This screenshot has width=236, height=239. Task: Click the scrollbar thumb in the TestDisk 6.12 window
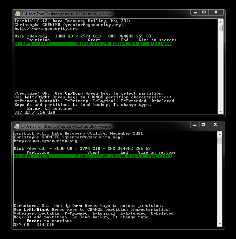point(220,28)
